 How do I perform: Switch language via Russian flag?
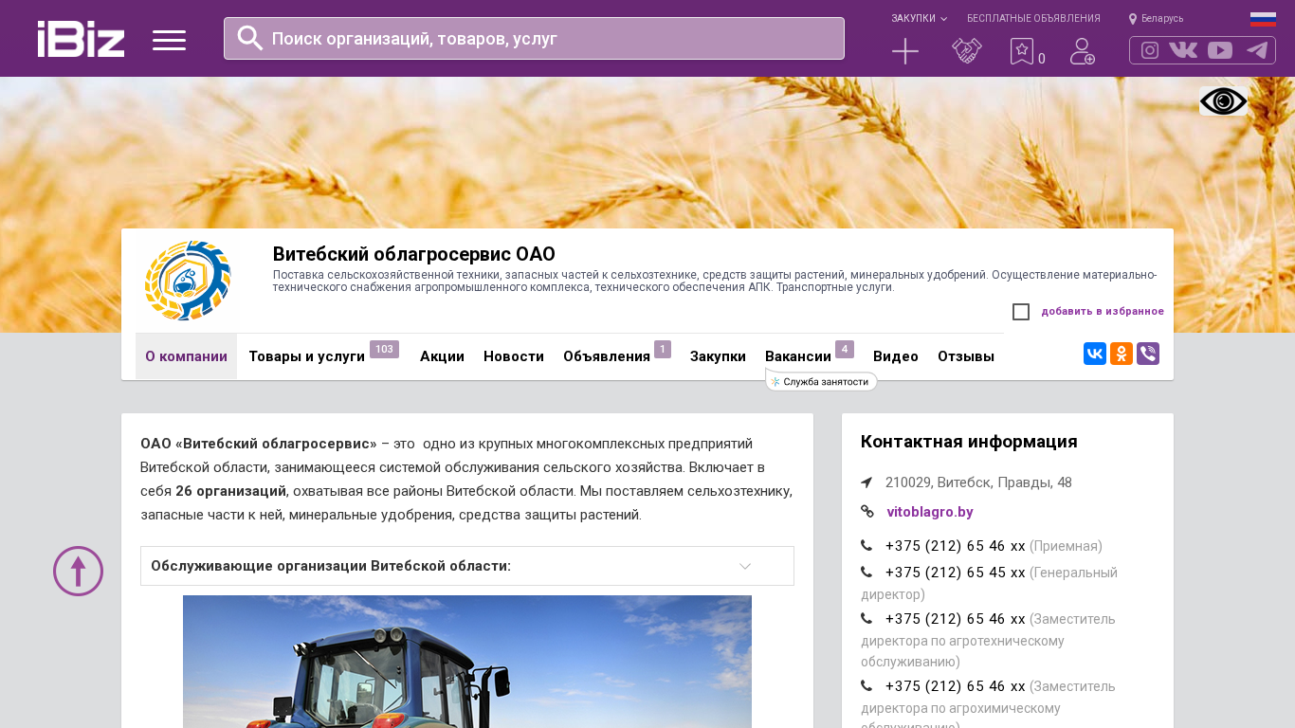[x=1263, y=19]
